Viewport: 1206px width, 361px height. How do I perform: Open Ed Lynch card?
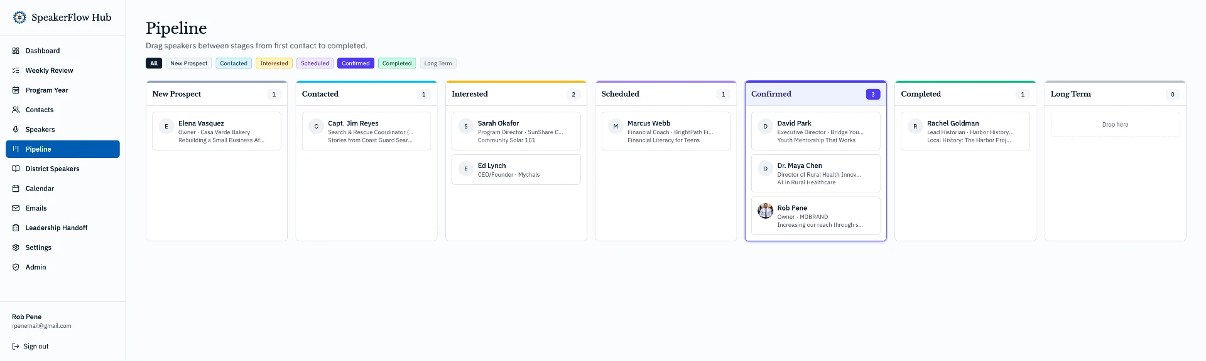[x=516, y=170]
